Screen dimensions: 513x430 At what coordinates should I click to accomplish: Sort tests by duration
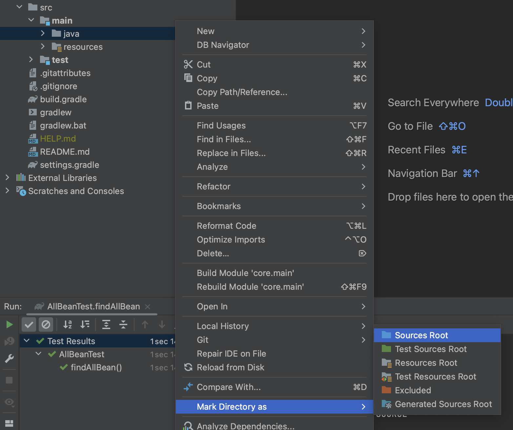[x=85, y=324]
